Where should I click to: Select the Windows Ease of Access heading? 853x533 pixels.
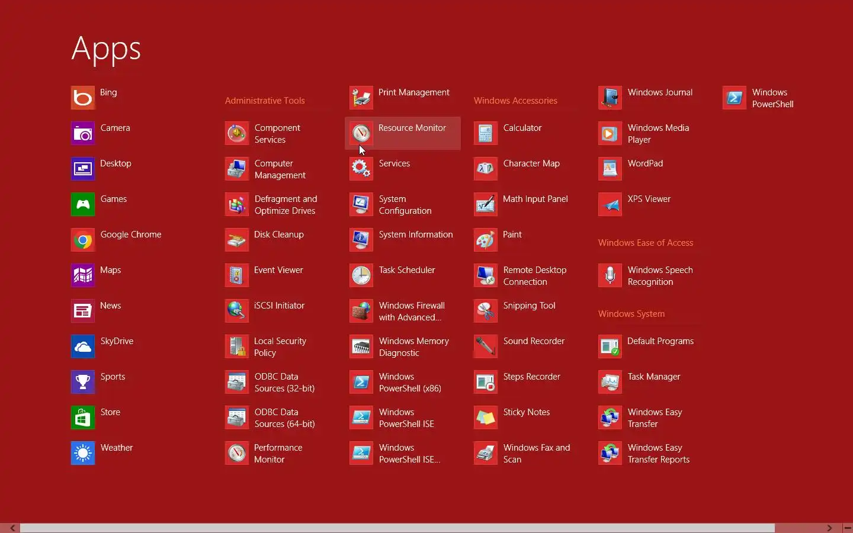[646, 243]
